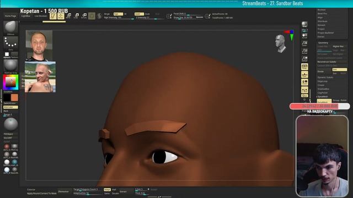Expand the Project BasRelief subsection
This screenshot has width=353, height=198.
point(325,33)
